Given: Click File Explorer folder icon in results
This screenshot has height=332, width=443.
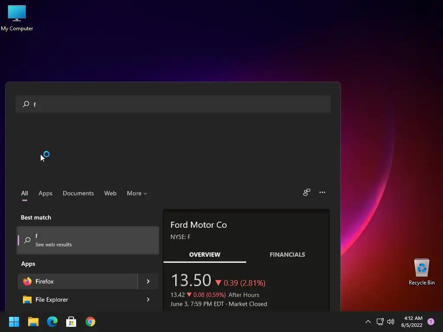Looking at the screenshot, I should [x=27, y=300].
